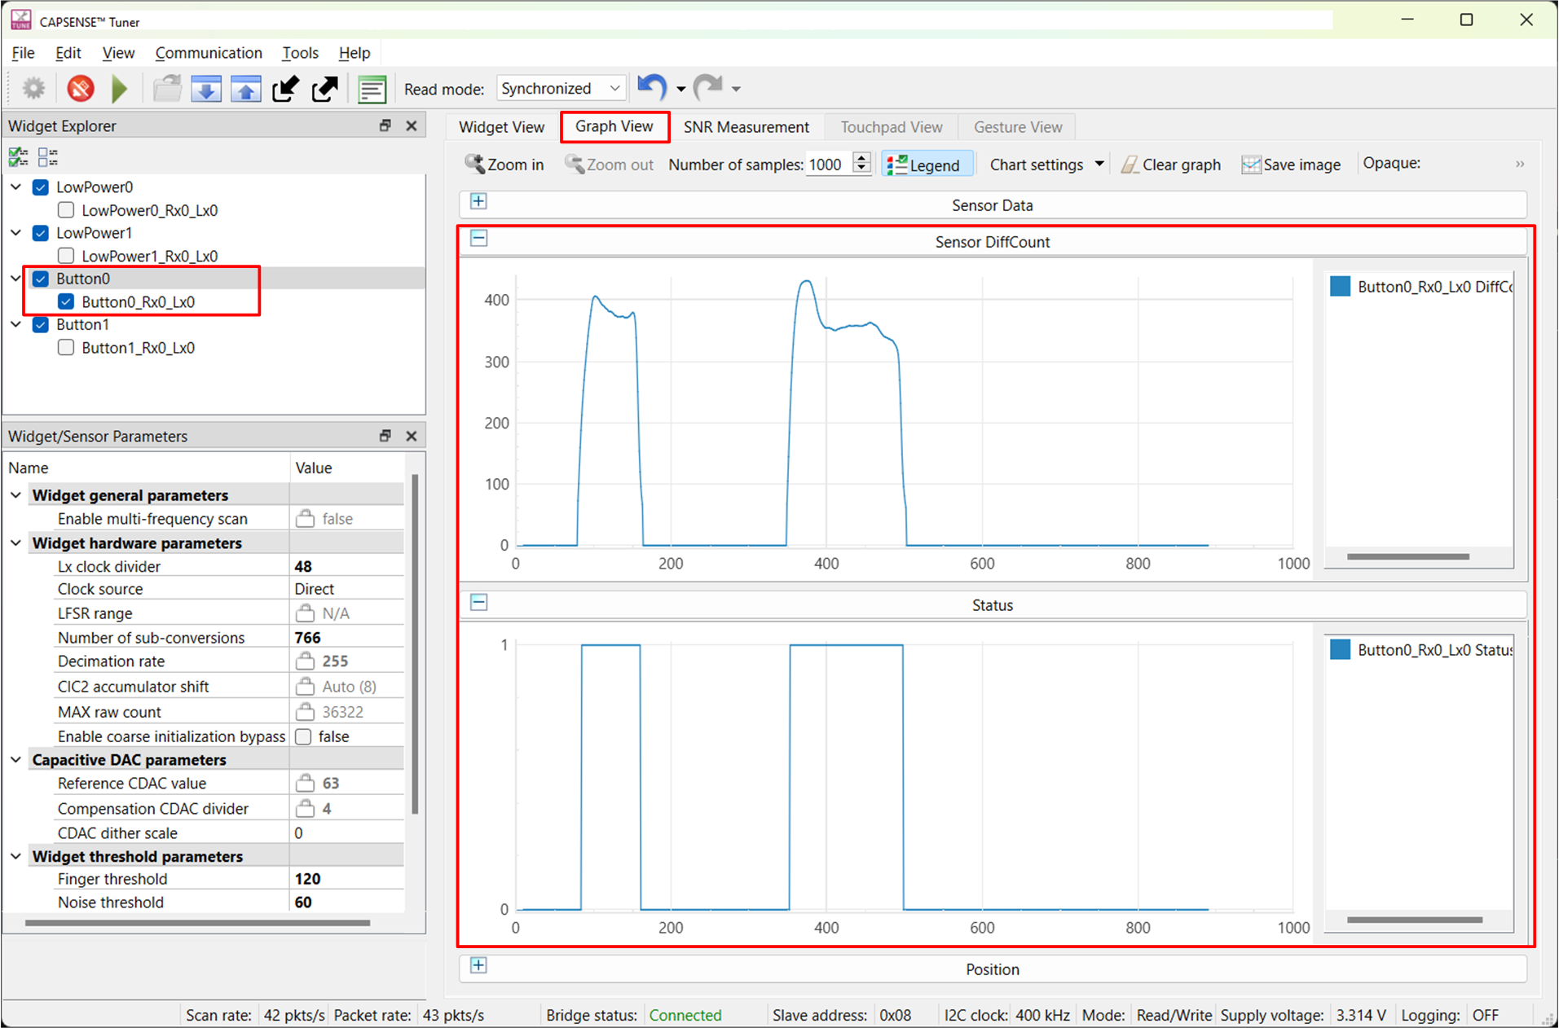This screenshot has height=1028, width=1559.
Task: Click the apply to device download icon
Action: click(206, 88)
